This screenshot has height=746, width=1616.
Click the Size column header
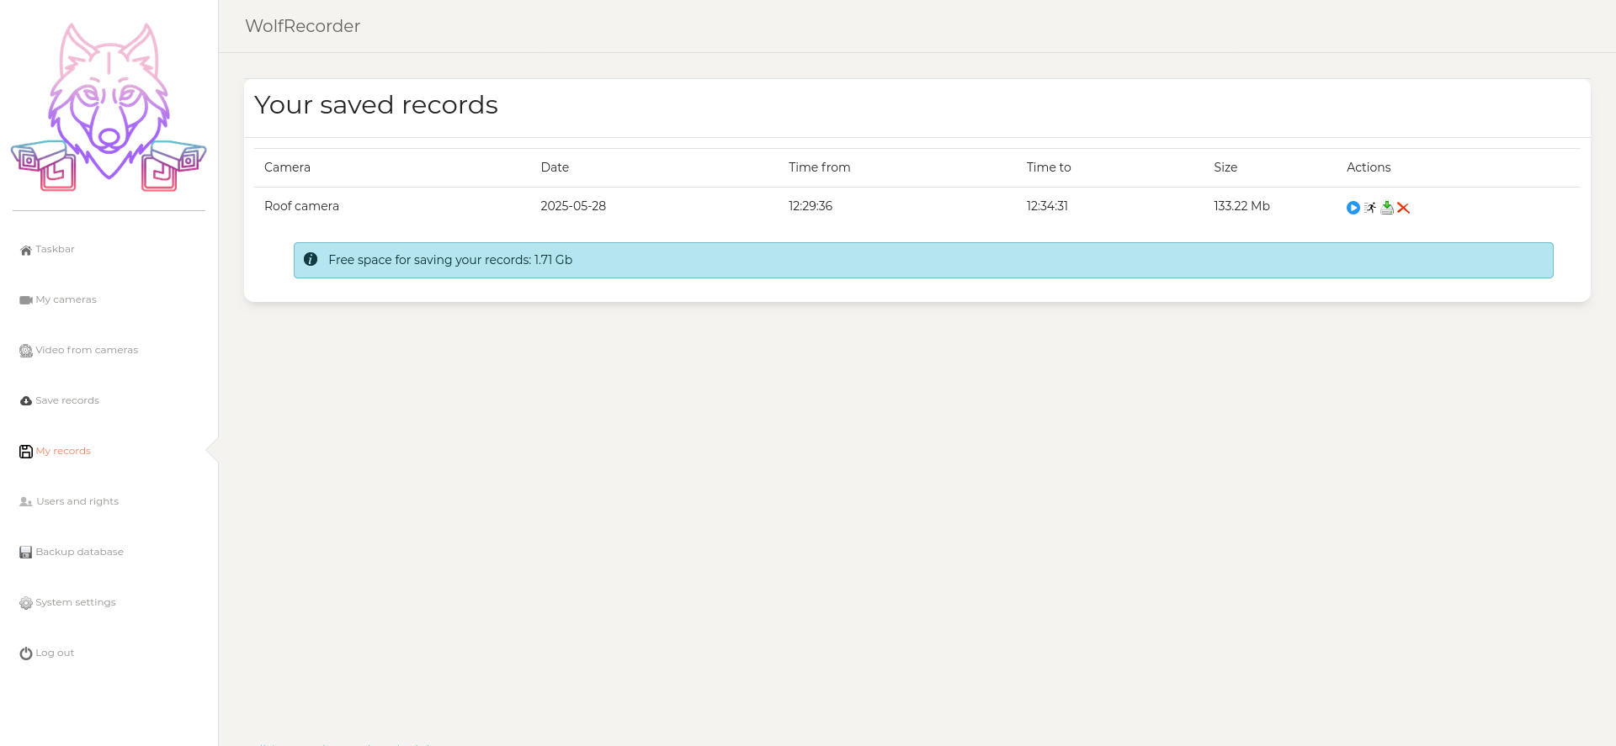pyautogui.click(x=1225, y=167)
